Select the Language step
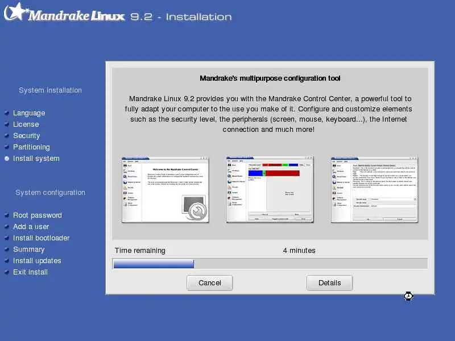The image size is (455, 341). 29,113
